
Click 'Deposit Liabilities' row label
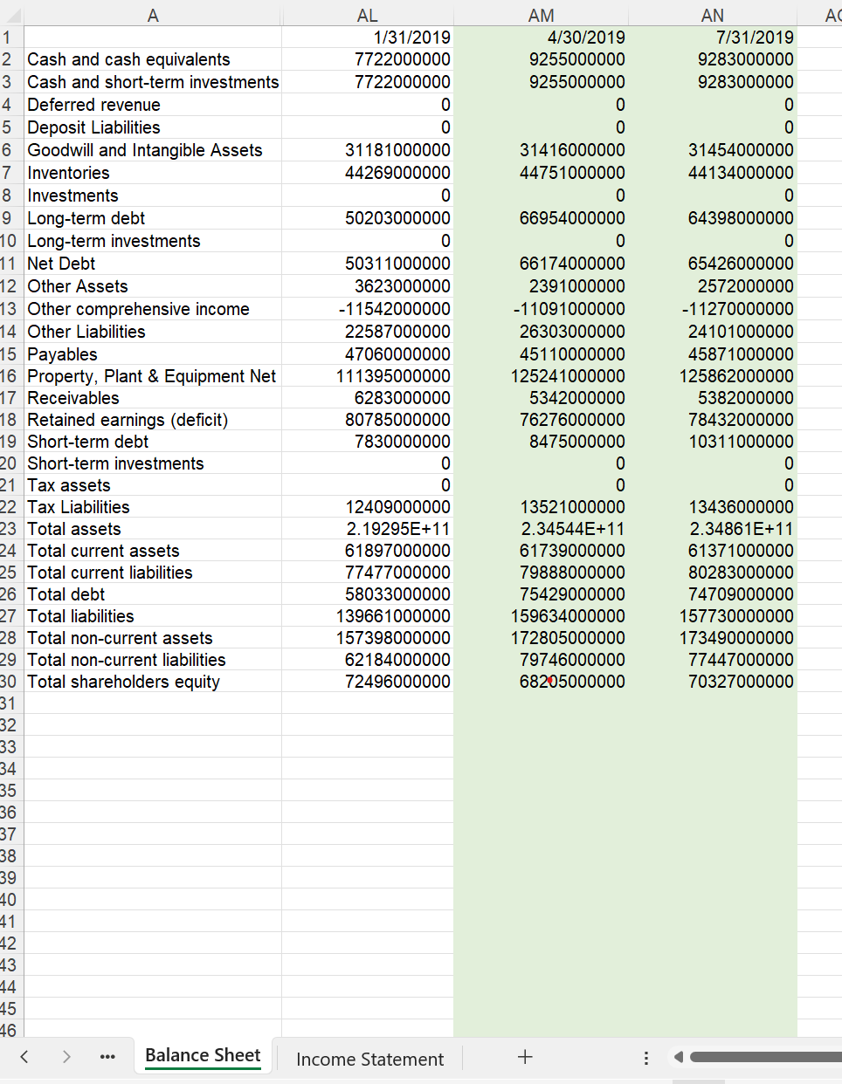point(93,127)
